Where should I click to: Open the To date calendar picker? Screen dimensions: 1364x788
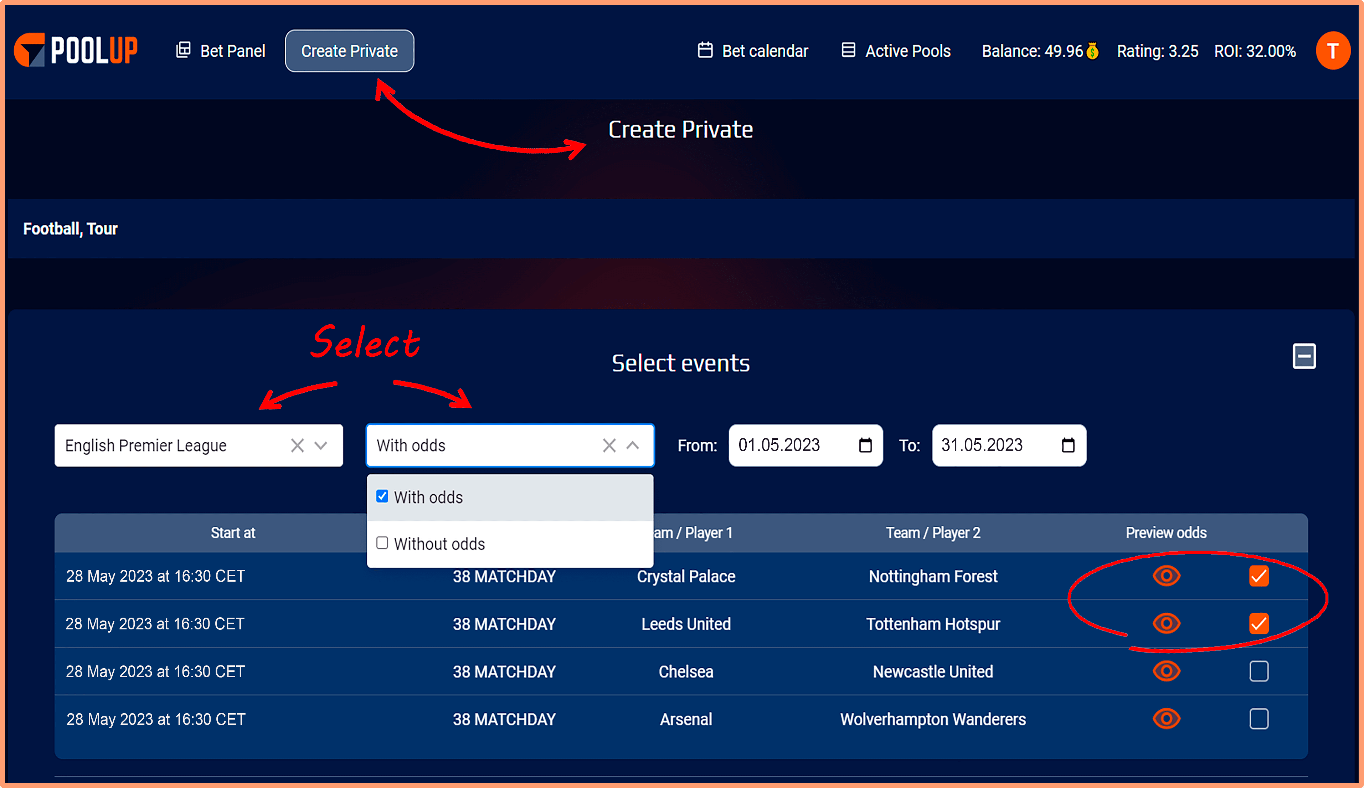click(1068, 445)
